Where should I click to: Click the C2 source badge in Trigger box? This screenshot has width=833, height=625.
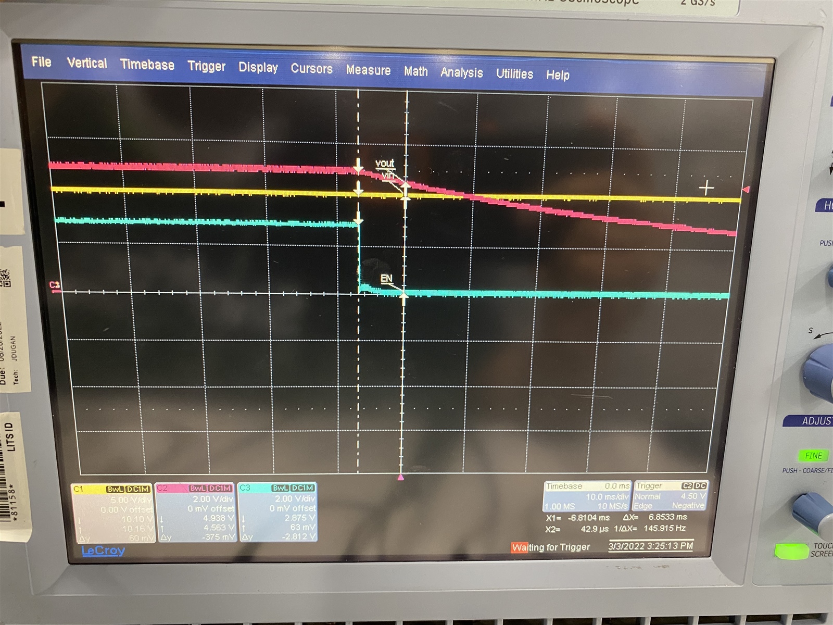point(687,486)
